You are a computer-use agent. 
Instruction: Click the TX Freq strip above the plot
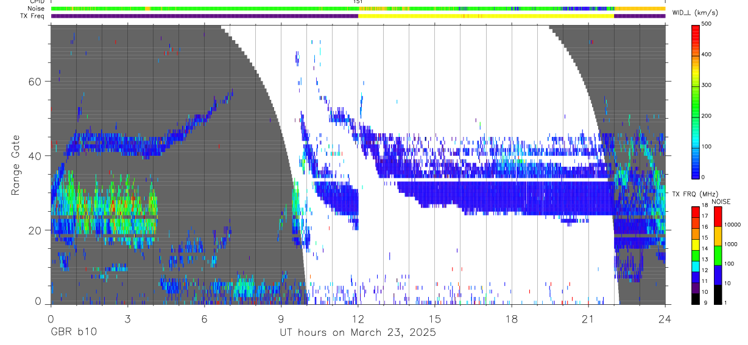pyautogui.click(x=358, y=16)
